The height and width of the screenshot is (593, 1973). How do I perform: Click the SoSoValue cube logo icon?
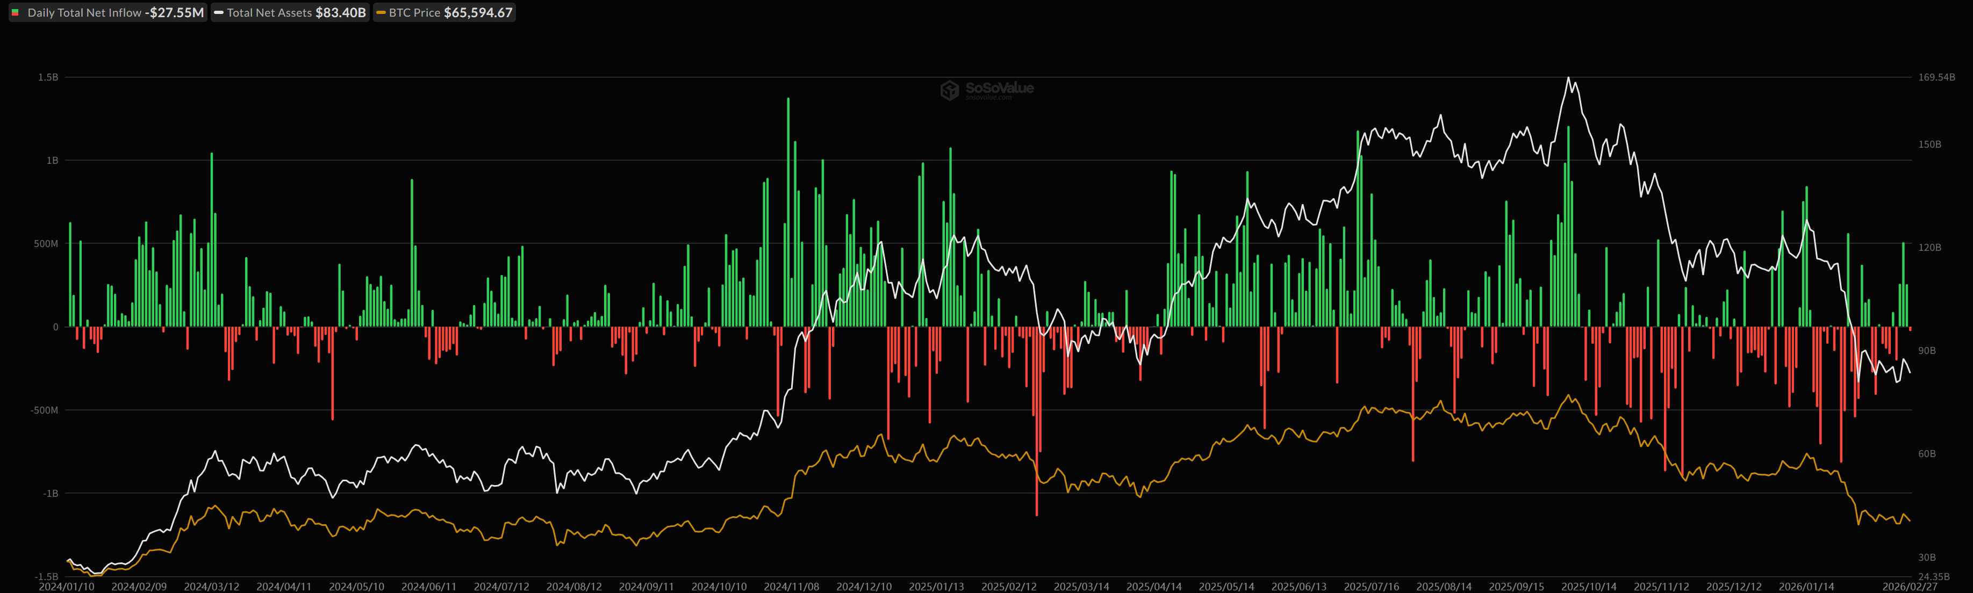(x=949, y=91)
